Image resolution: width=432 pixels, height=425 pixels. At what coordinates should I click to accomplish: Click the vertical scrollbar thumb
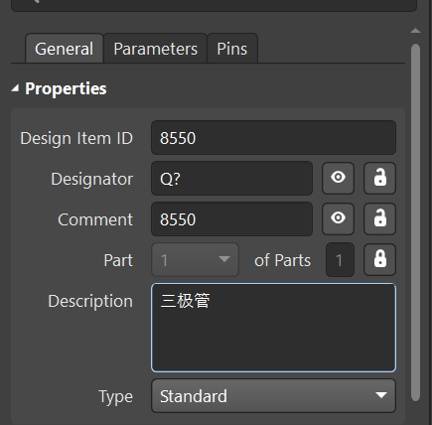pyautogui.click(x=415, y=222)
